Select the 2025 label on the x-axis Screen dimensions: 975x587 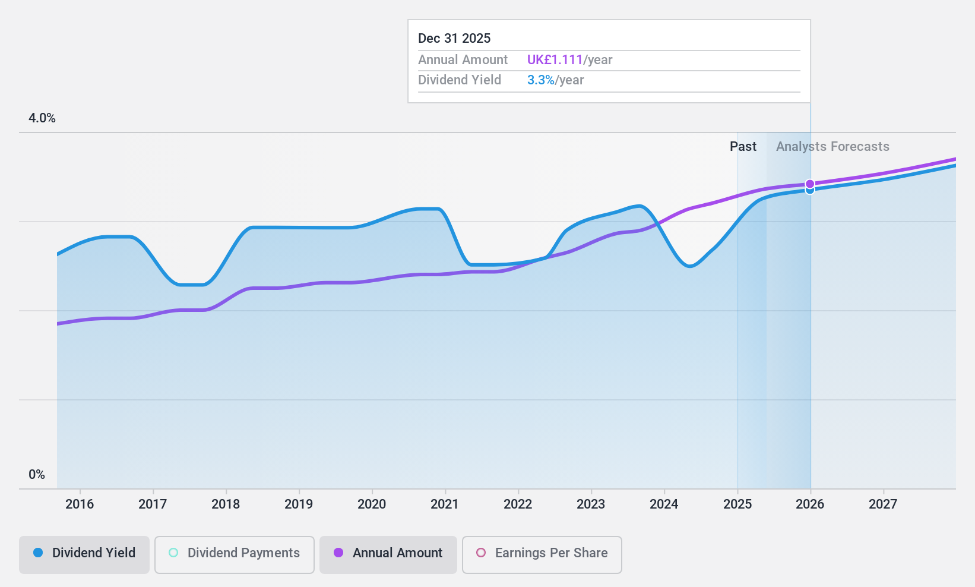pos(737,504)
